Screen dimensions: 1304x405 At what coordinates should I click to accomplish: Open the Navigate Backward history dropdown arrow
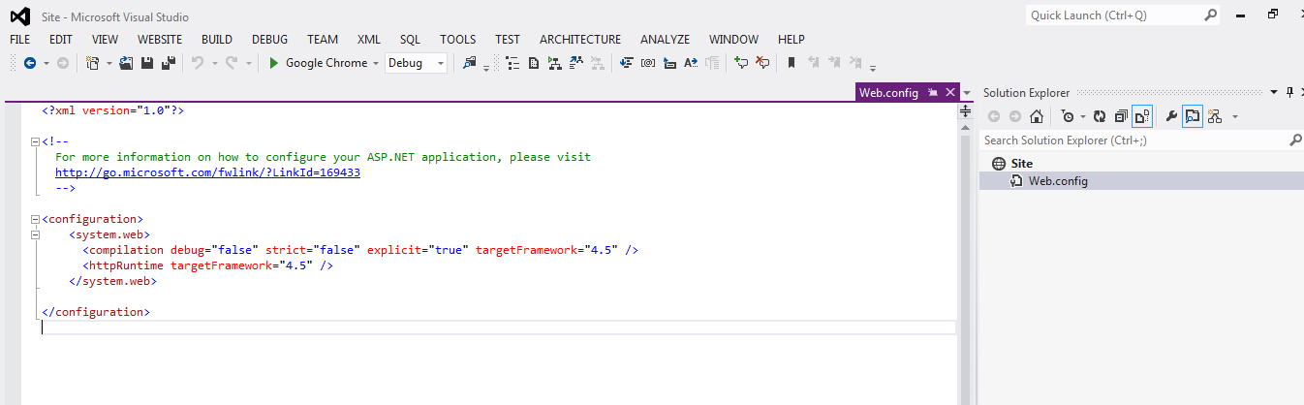[46, 63]
